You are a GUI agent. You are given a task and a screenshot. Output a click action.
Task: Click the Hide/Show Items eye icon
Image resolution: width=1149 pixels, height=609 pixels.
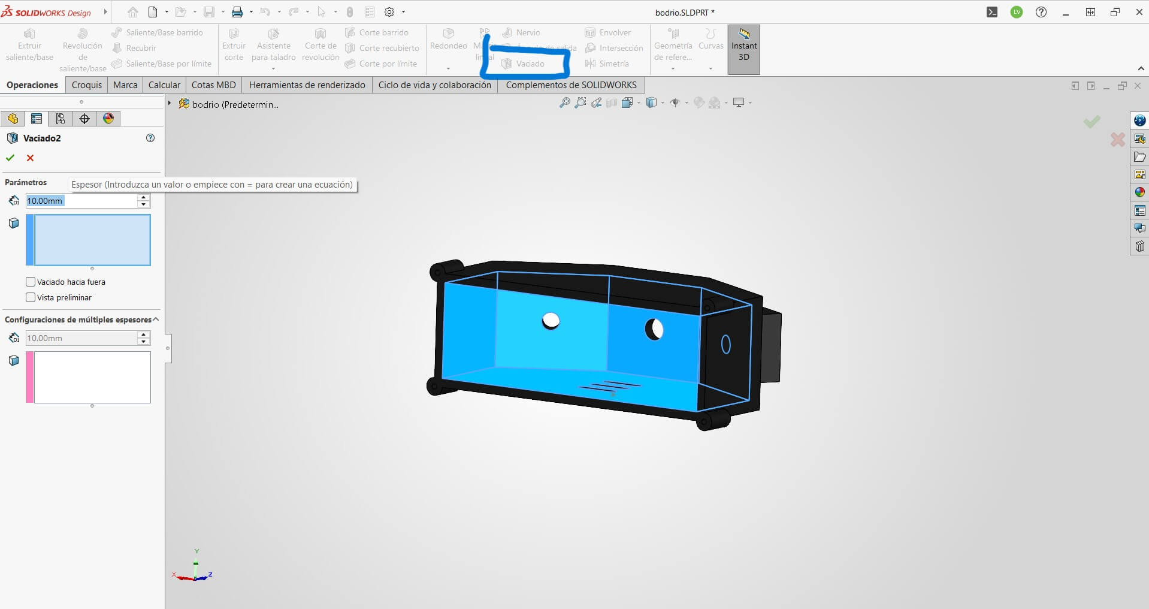[675, 103]
